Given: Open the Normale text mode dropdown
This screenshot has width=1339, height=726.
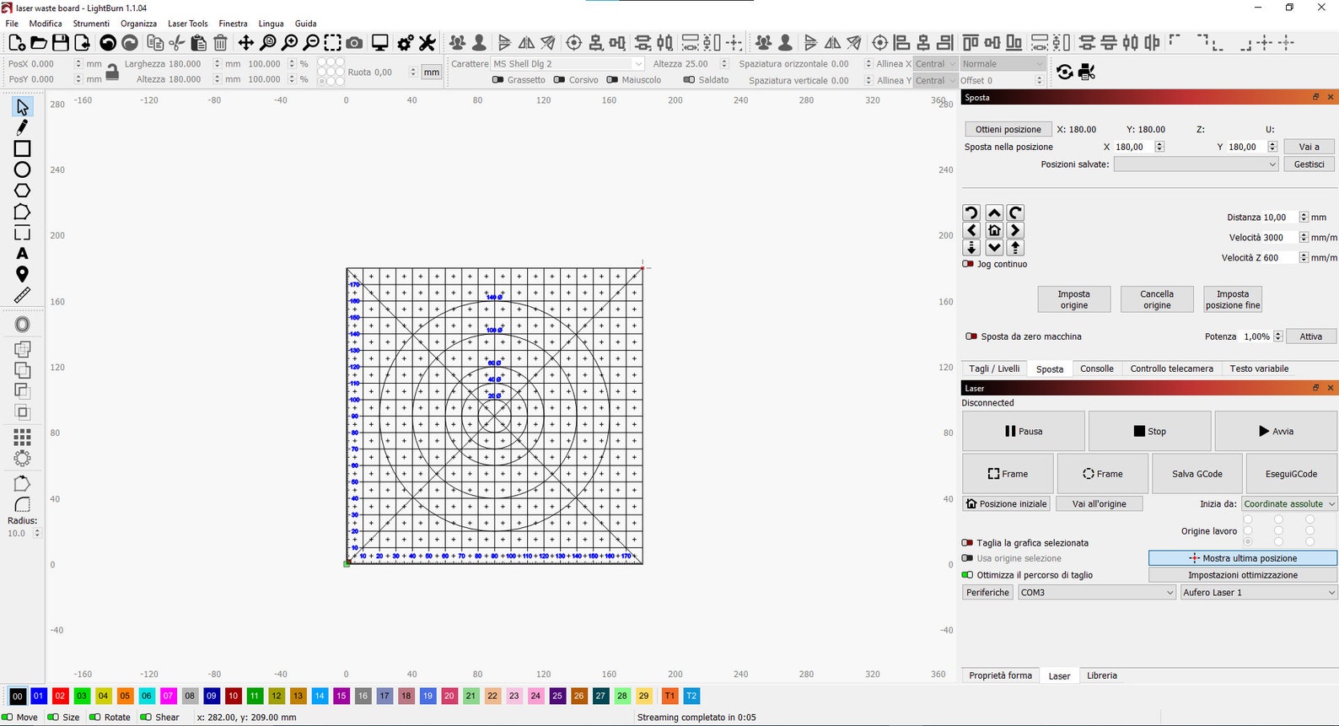Looking at the screenshot, I should (1002, 64).
